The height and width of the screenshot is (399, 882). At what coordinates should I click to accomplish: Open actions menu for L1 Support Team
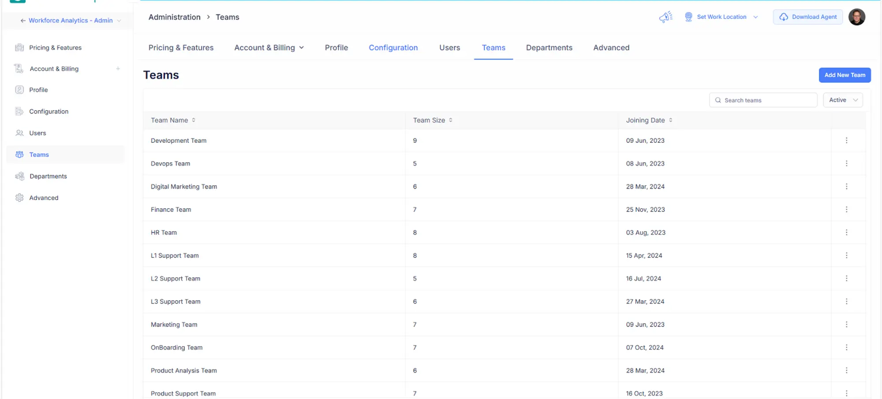click(x=846, y=255)
